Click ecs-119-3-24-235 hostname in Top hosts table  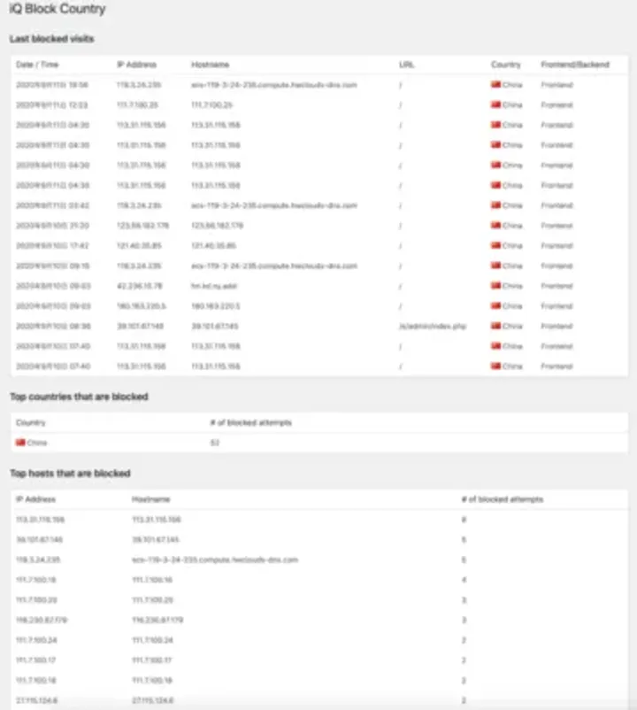coord(215,560)
